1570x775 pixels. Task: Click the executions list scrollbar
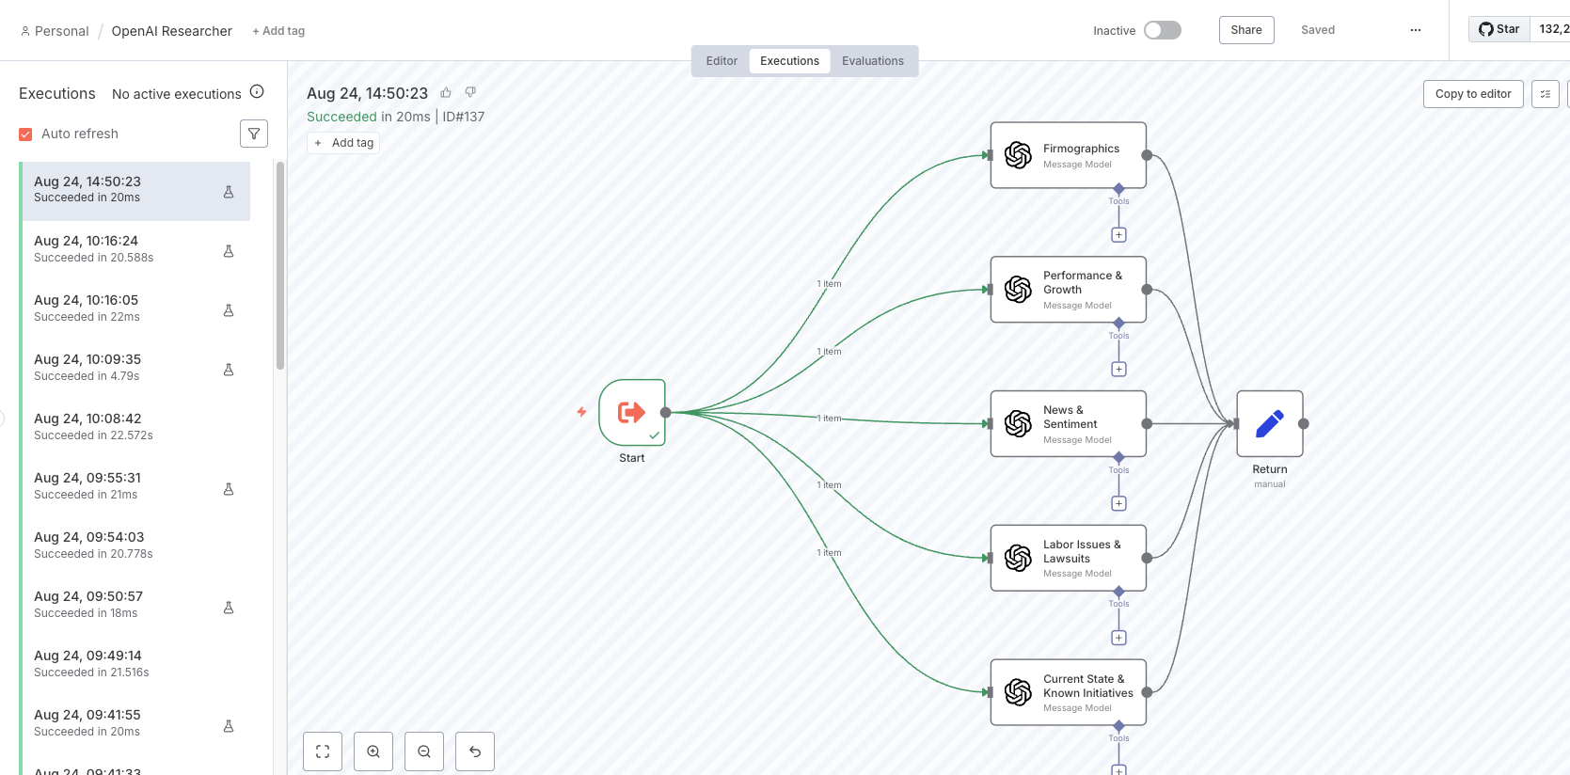click(x=279, y=265)
